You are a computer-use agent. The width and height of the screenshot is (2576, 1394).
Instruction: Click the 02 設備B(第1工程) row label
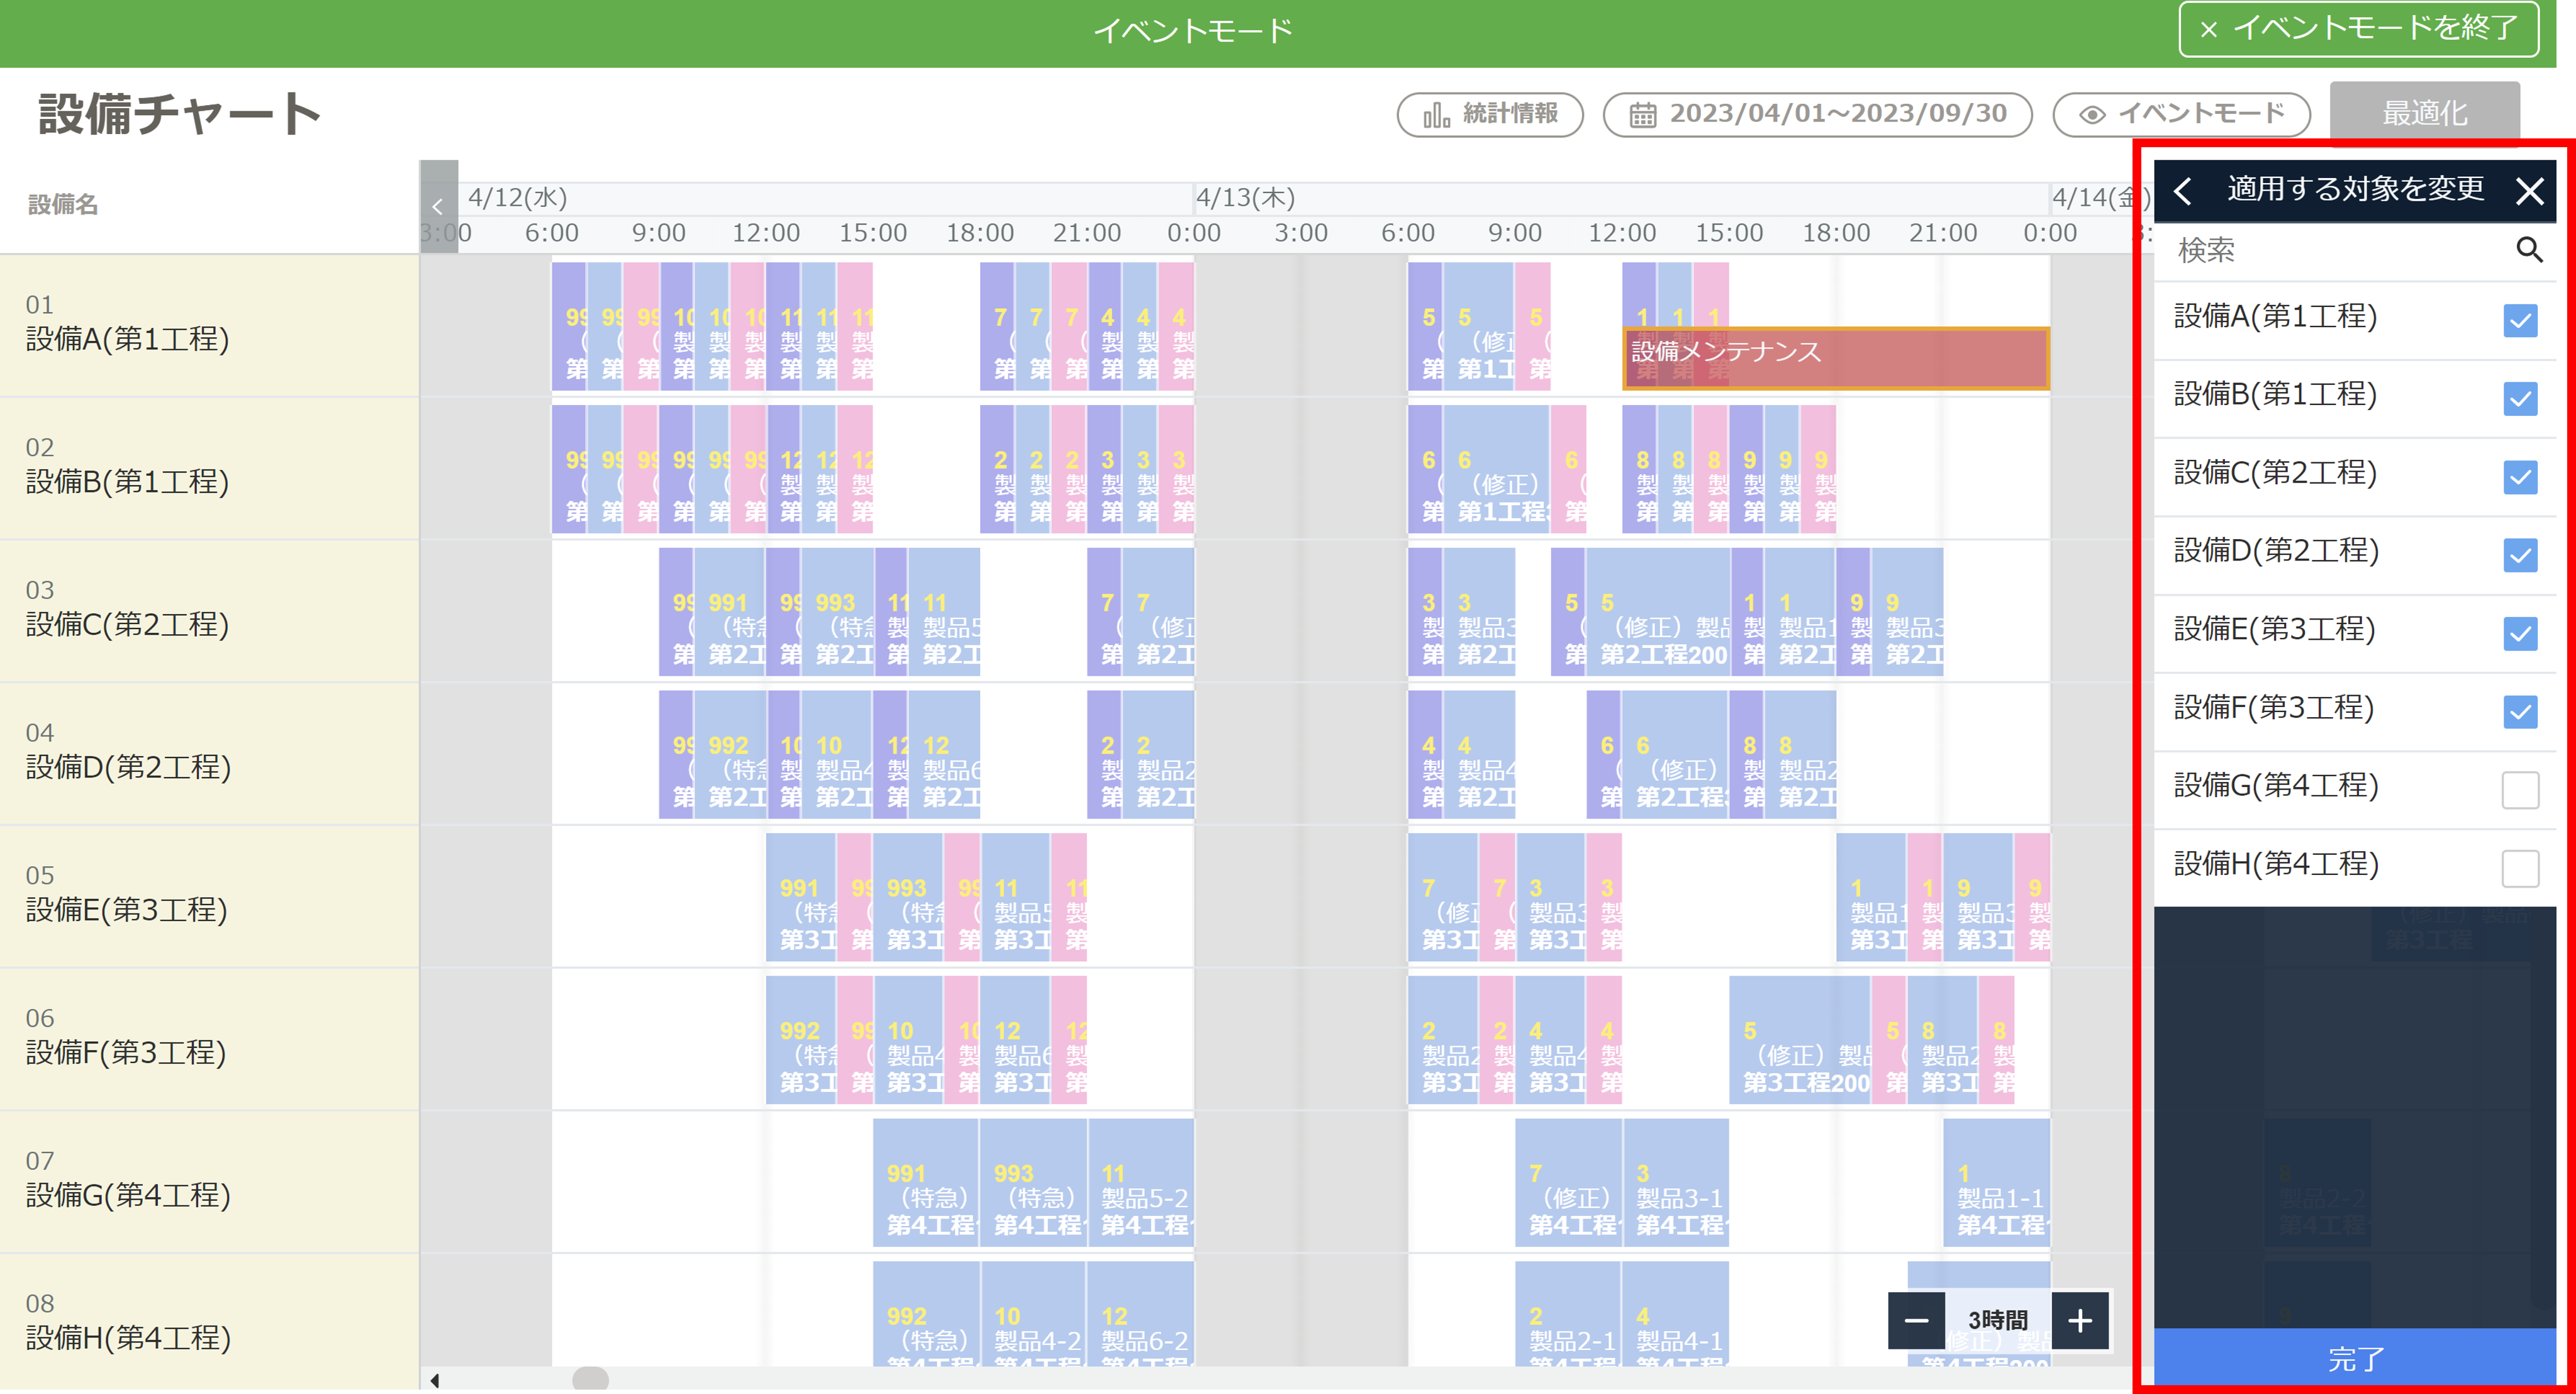[x=209, y=468]
